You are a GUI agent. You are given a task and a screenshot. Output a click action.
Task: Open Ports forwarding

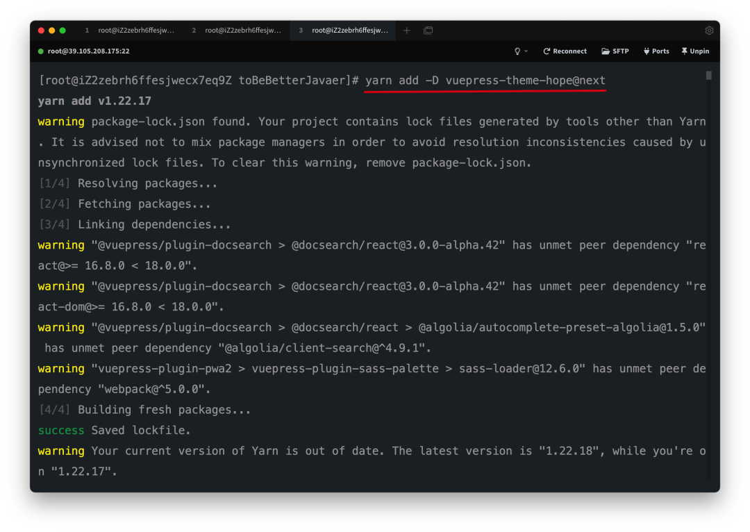click(656, 51)
